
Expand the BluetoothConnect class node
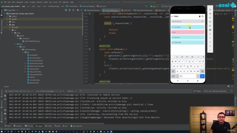[x=25, y=64]
